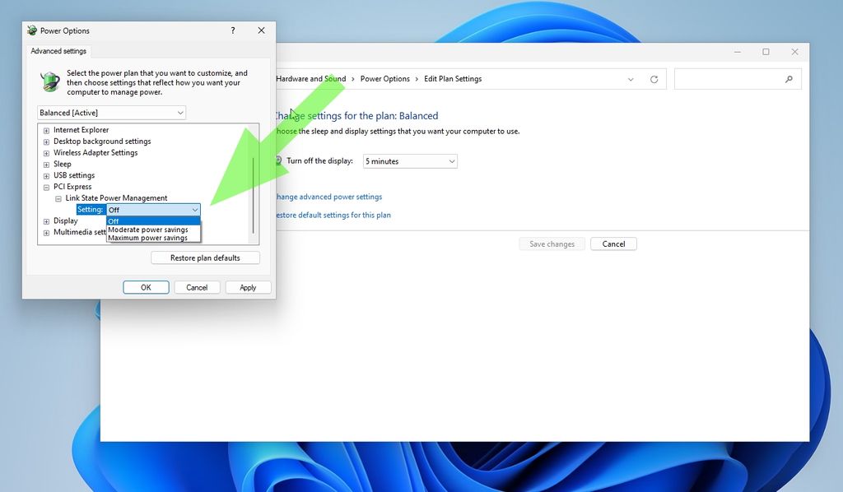Navigate to Power Options in the breadcrumb
The image size is (843, 492).
385,78
